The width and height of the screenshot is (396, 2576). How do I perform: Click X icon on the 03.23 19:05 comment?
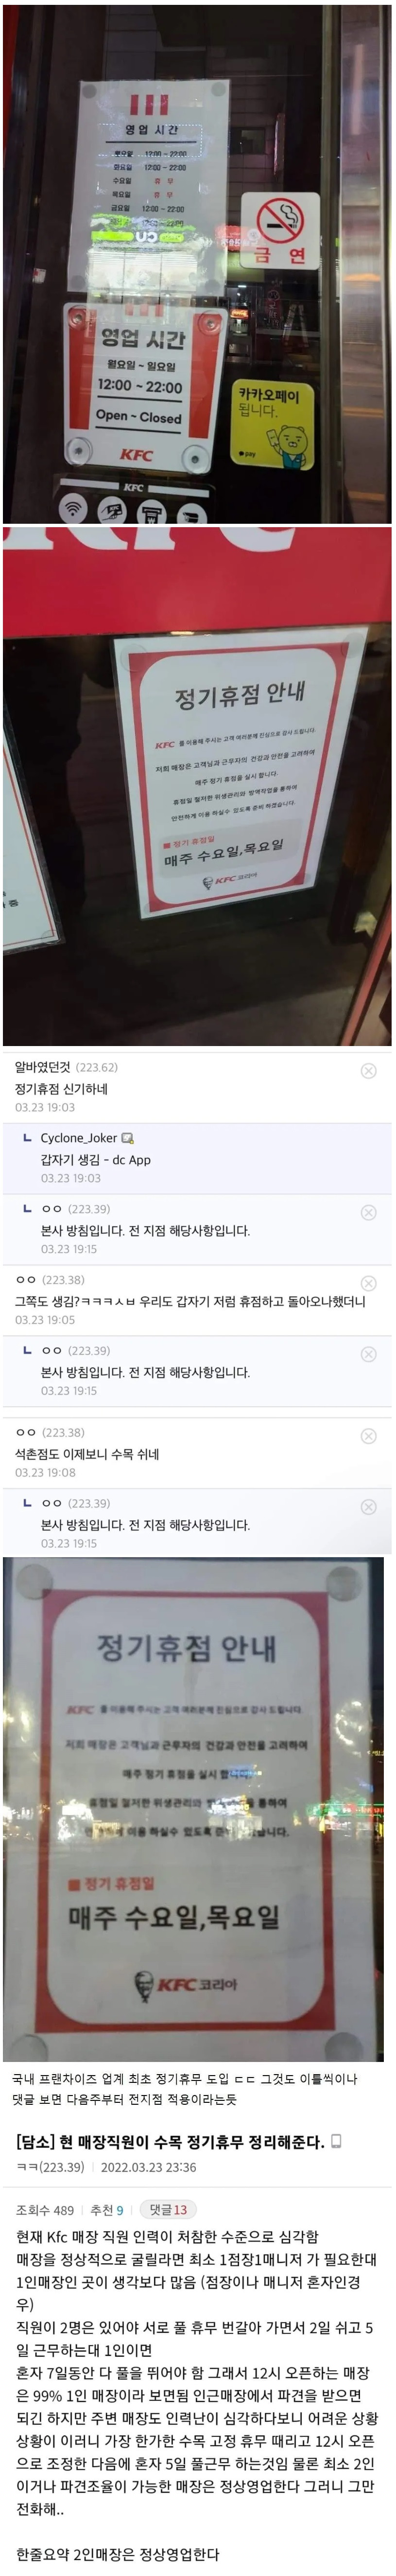[x=368, y=1283]
